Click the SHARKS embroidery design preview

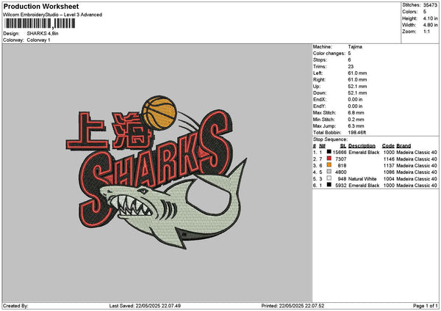(155, 172)
